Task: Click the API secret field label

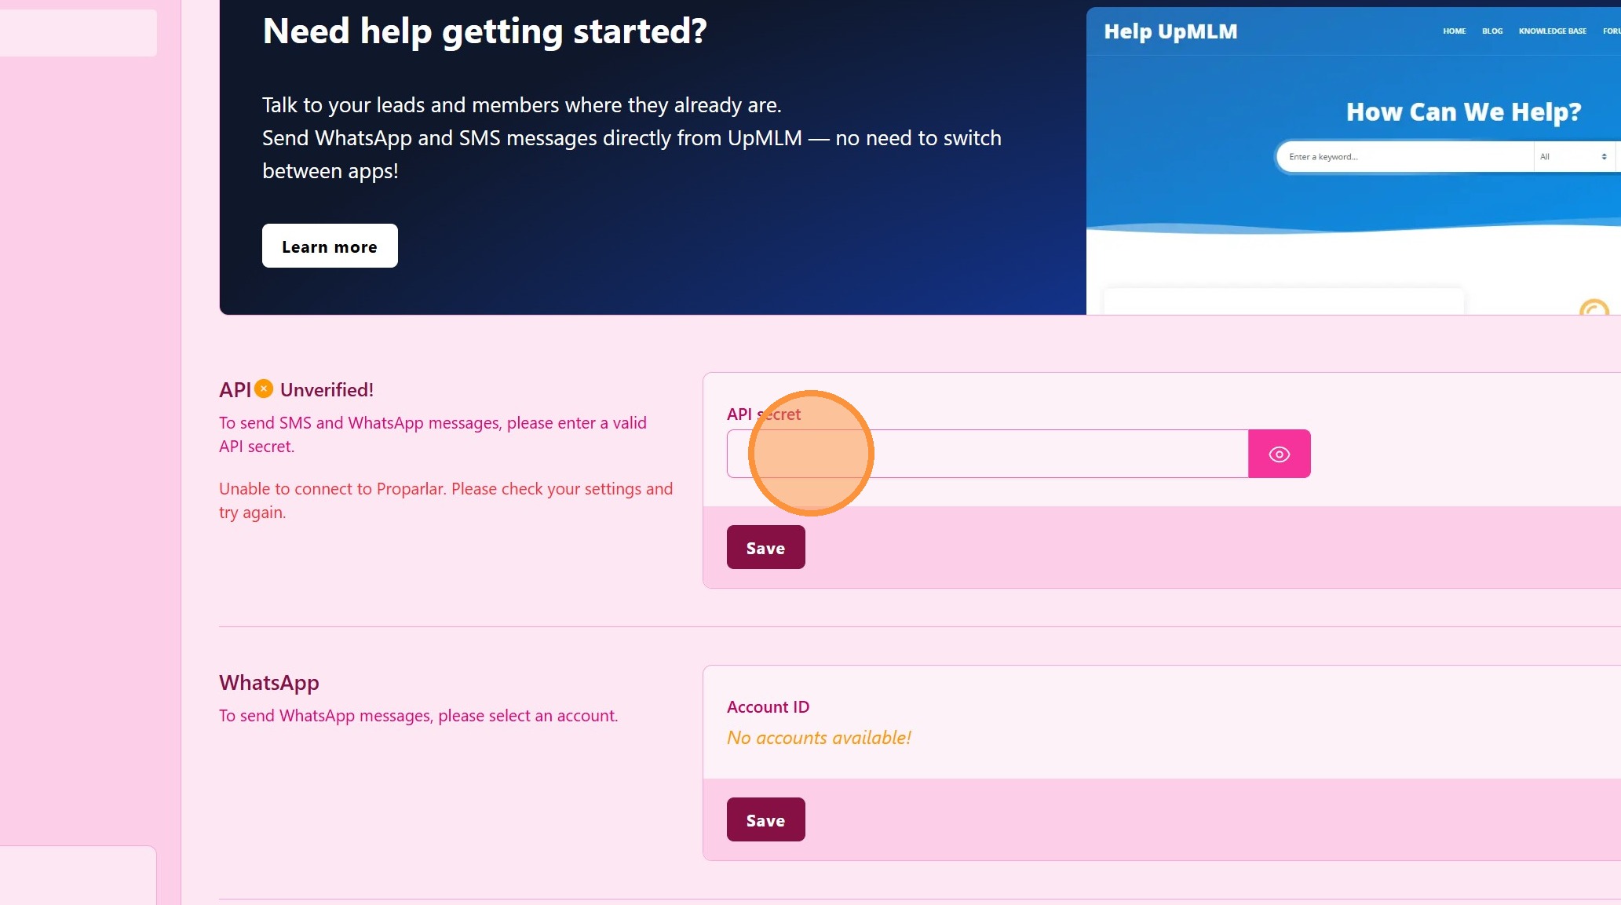Action: point(763,414)
